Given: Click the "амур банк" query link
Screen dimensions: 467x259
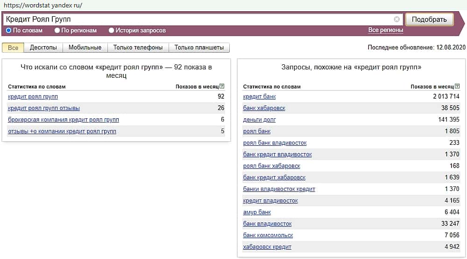Looking at the screenshot, I should tap(257, 212).
